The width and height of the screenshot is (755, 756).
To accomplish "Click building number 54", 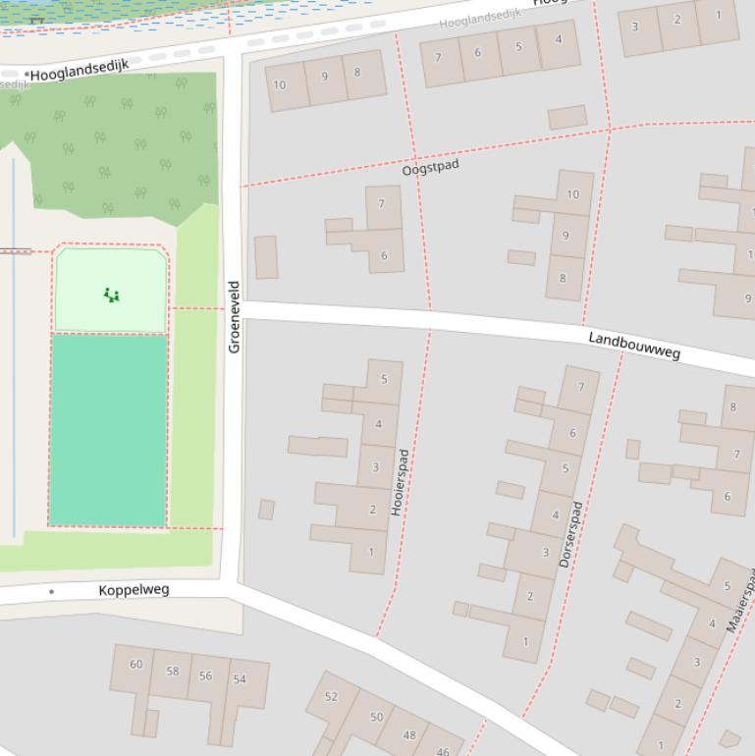I will pyautogui.click(x=240, y=679).
